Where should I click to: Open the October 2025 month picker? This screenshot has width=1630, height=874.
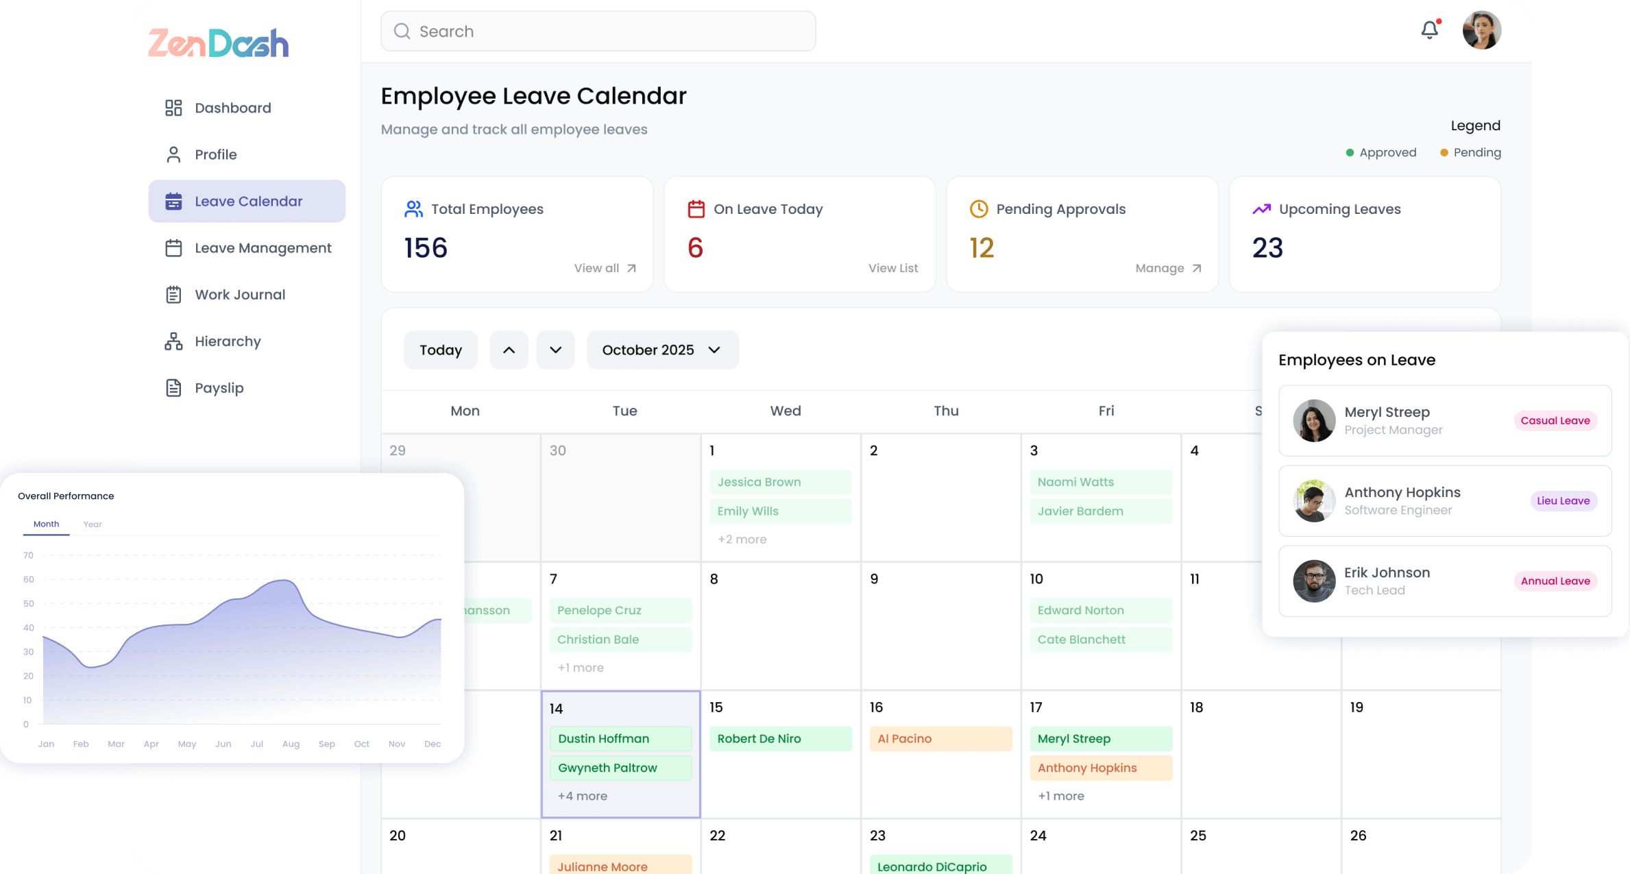pyautogui.click(x=662, y=350)
